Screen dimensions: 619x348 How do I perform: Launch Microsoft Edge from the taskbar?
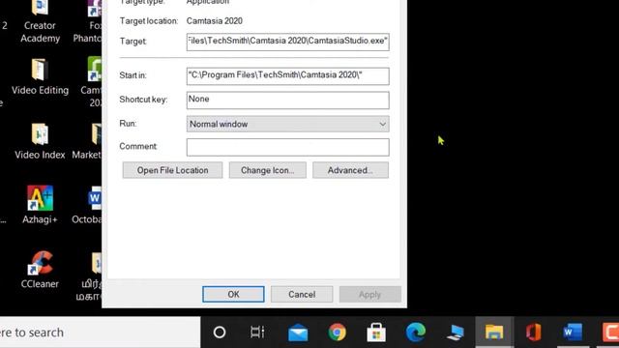click(415, 333)
